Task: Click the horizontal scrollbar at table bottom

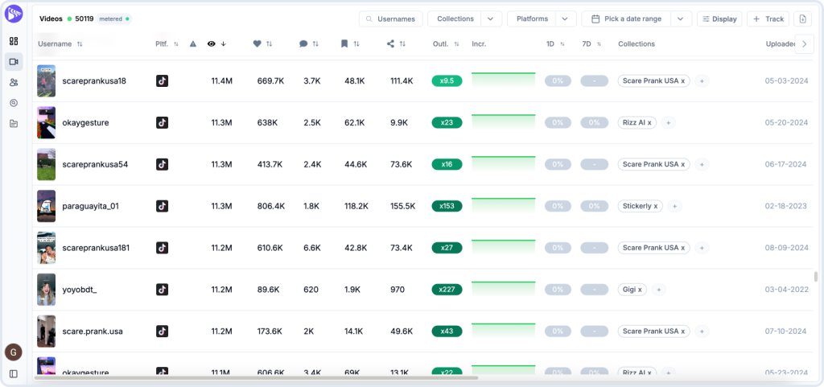Action: pyautogui.click(x=256, y=377)
